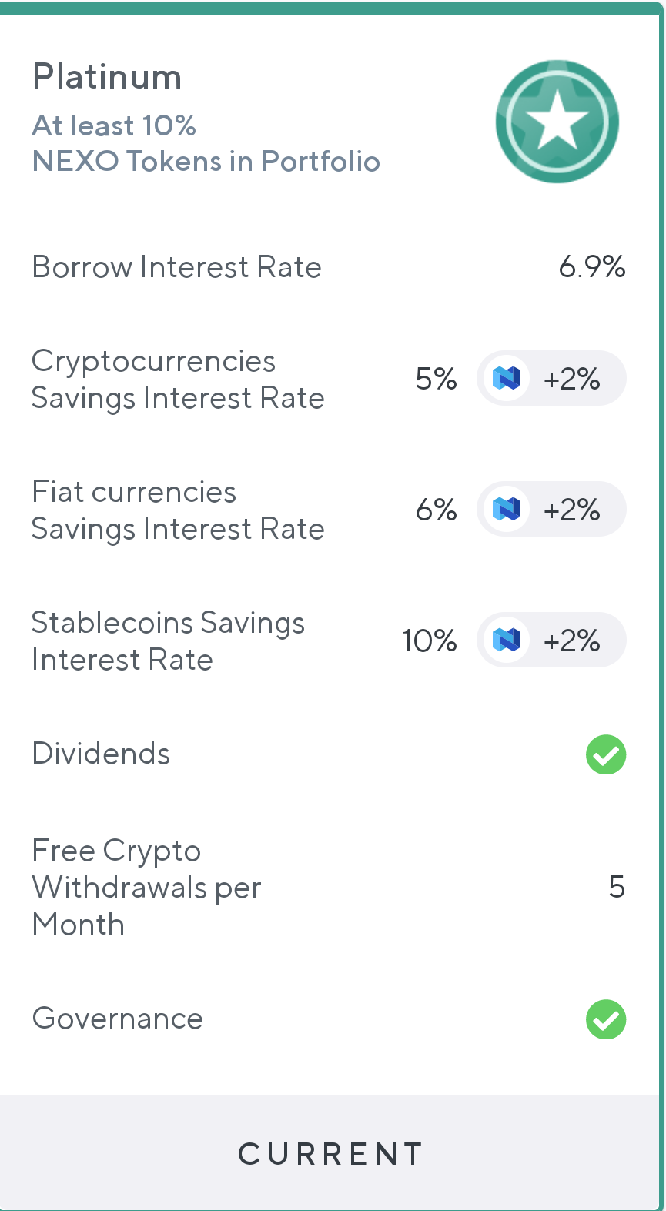Click the 10% Stablecoins savings rate

(429, 641)
